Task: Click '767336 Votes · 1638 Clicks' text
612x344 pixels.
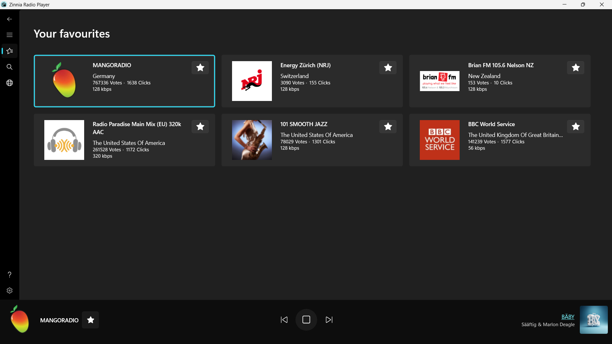Action: tap(121, 83)
